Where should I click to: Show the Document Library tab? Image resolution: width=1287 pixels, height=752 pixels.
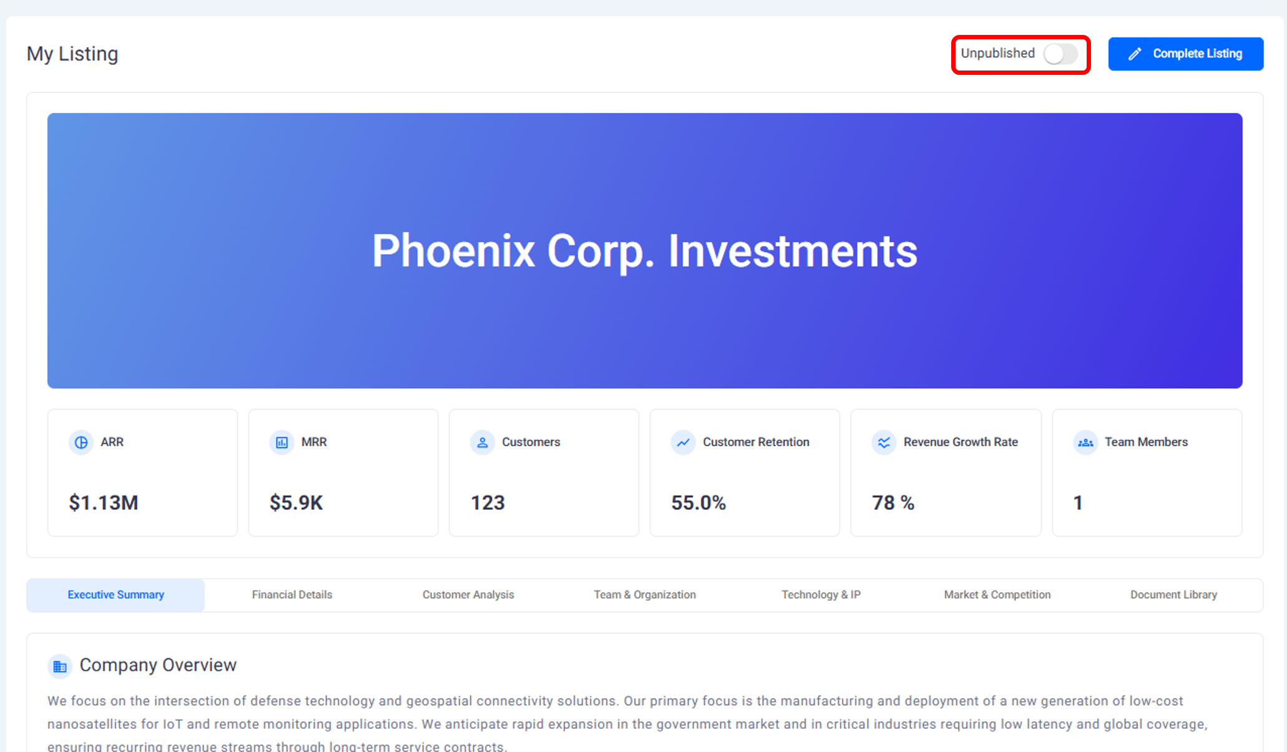coord(1173,595)
